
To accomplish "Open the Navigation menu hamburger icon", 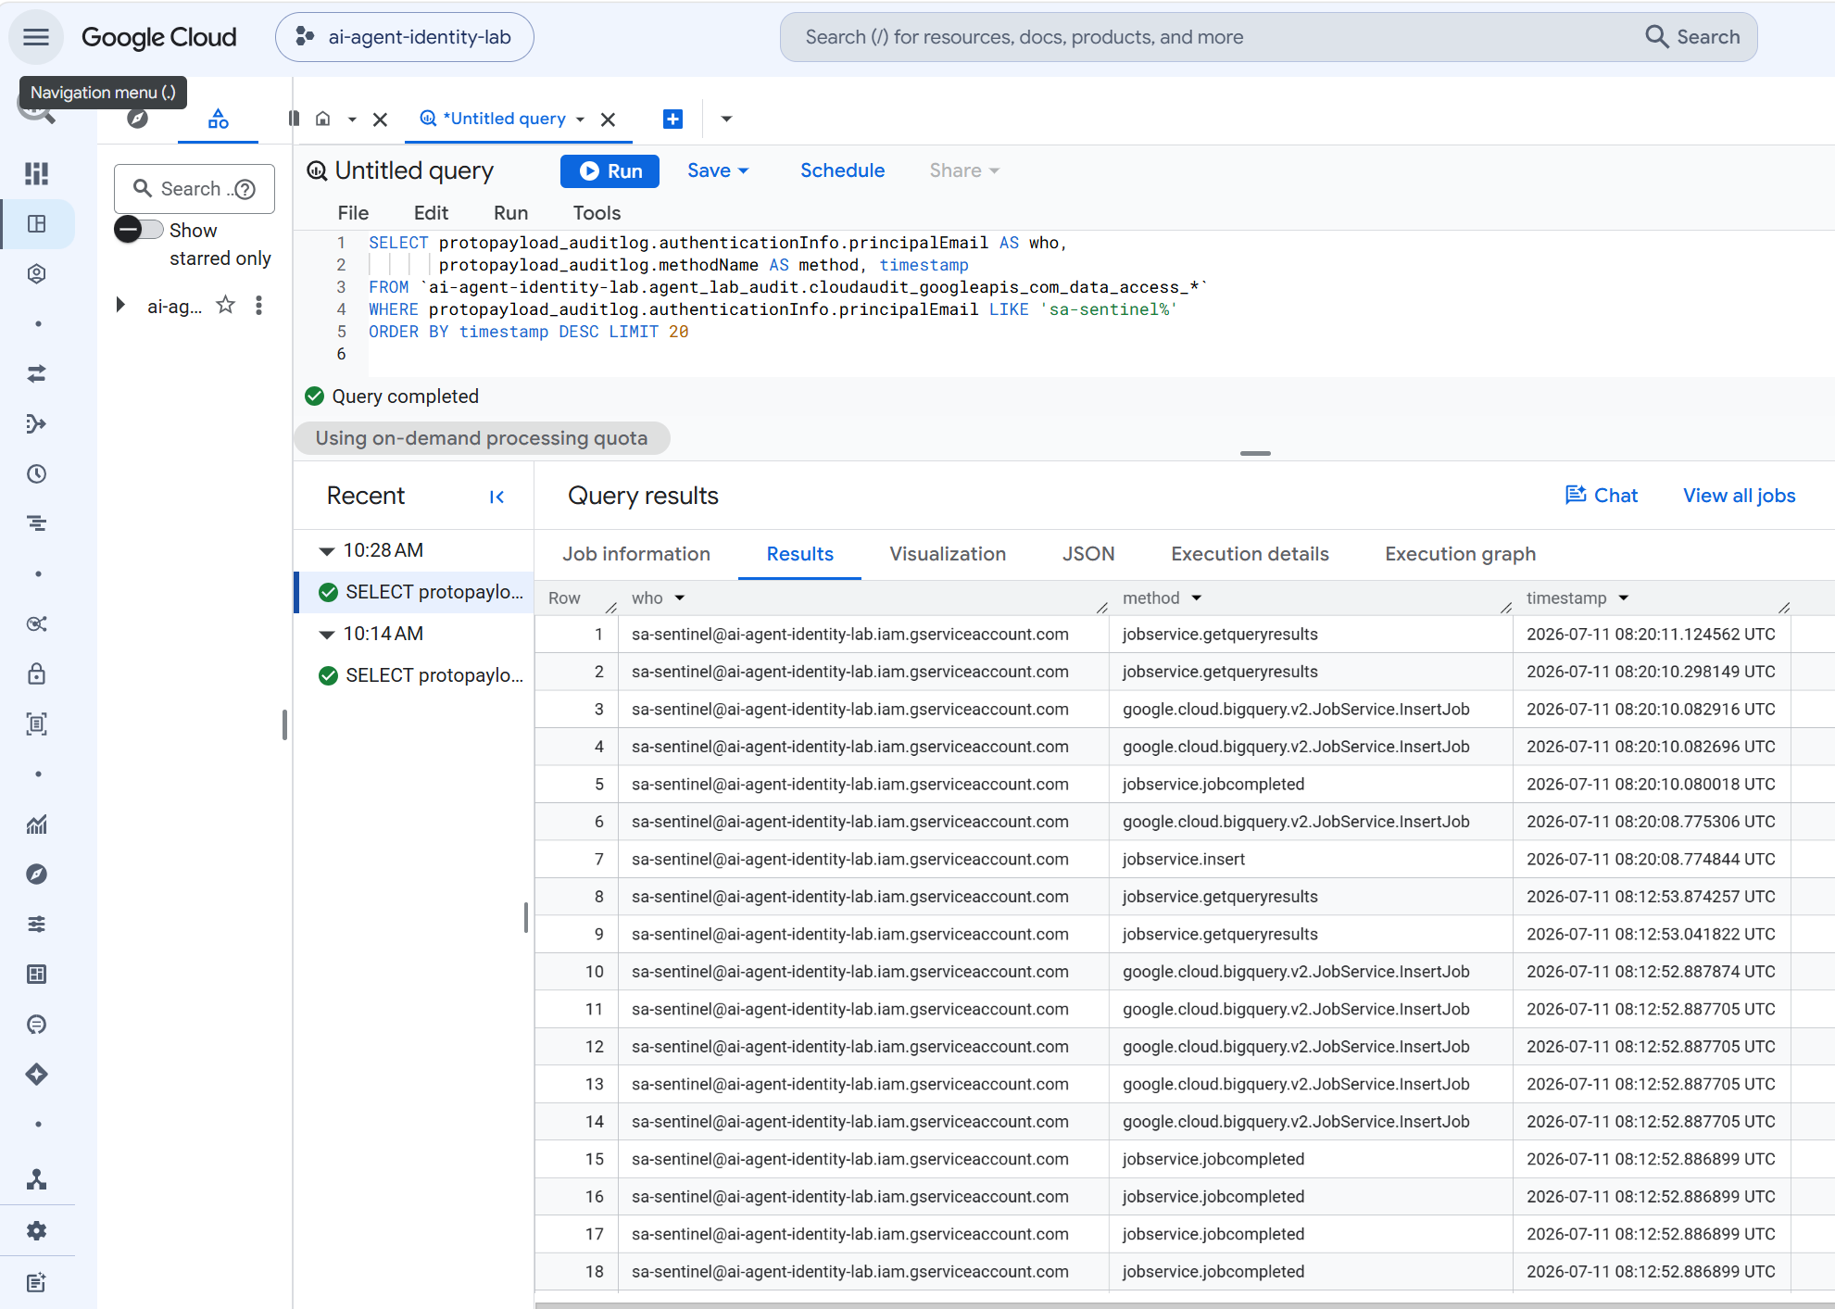I will [36, 37].
